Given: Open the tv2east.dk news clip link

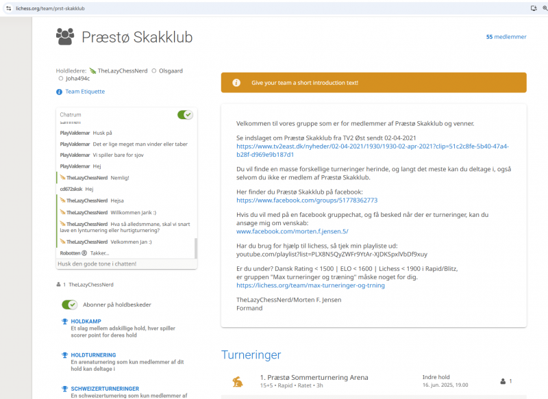Looking at the screenshot, I should pos(373,151).
